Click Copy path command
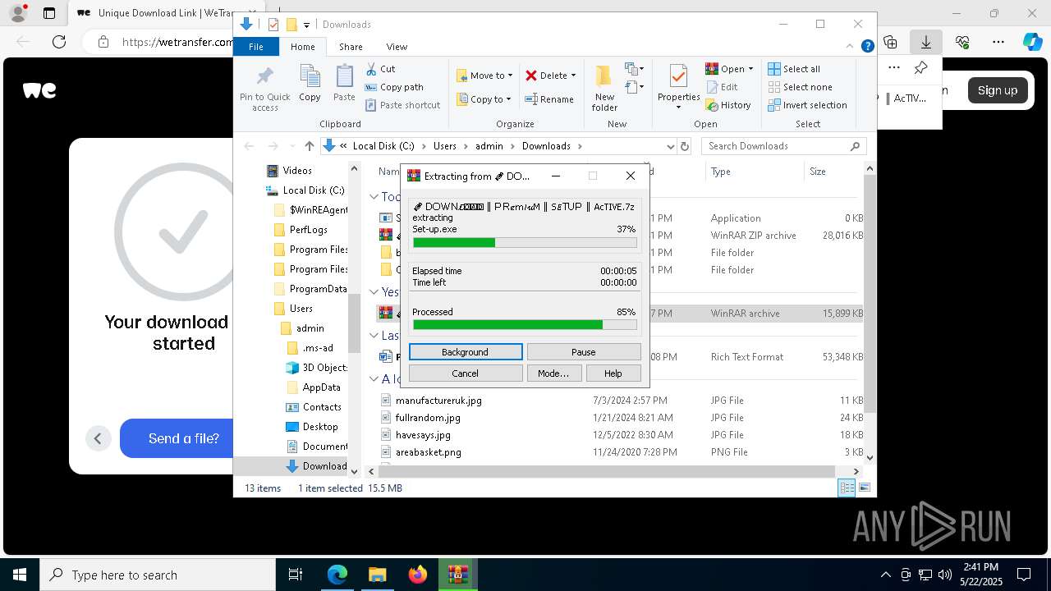 pyautogui.click(x=394, y=87)
